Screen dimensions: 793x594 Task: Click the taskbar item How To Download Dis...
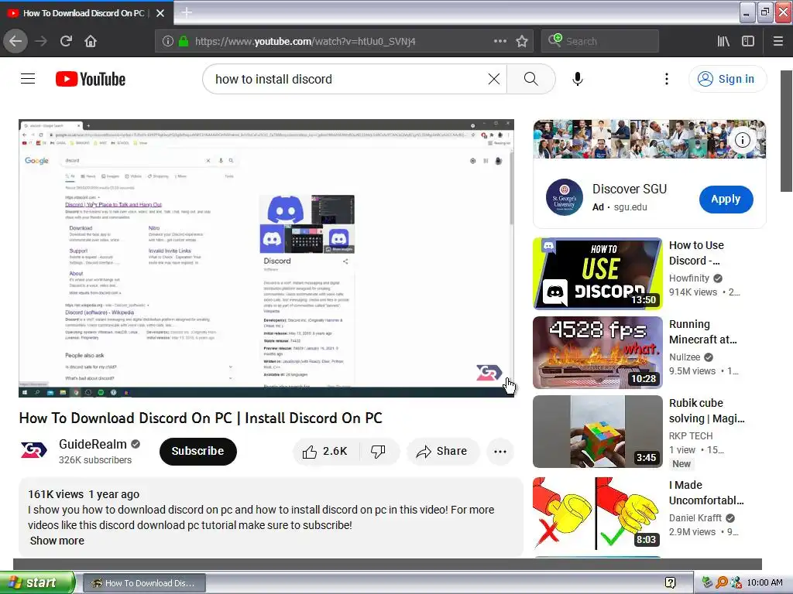coord(143,583)
